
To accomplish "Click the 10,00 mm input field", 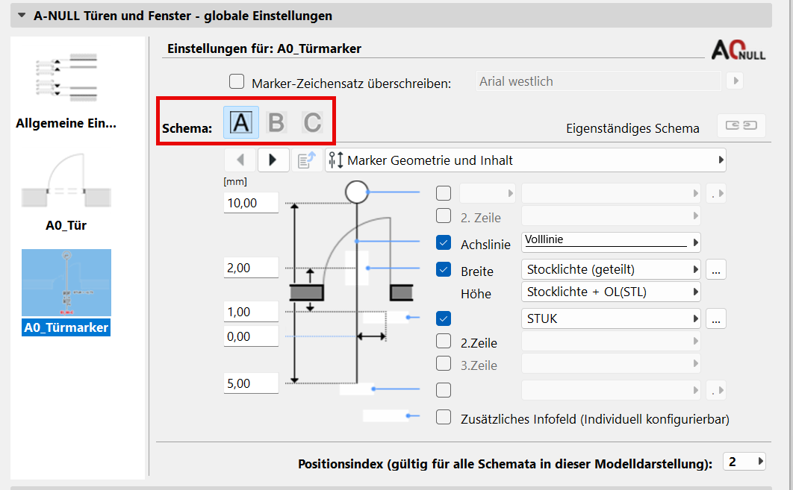I will click(x=251, y=203).
